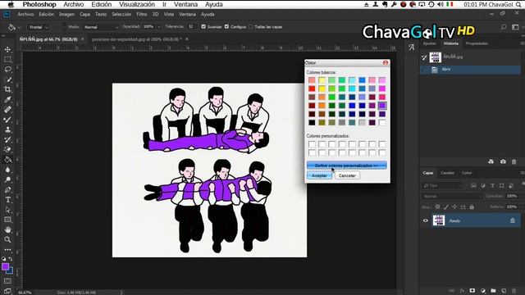Open the workspace layout switcher dropdown

click(515, 27)
